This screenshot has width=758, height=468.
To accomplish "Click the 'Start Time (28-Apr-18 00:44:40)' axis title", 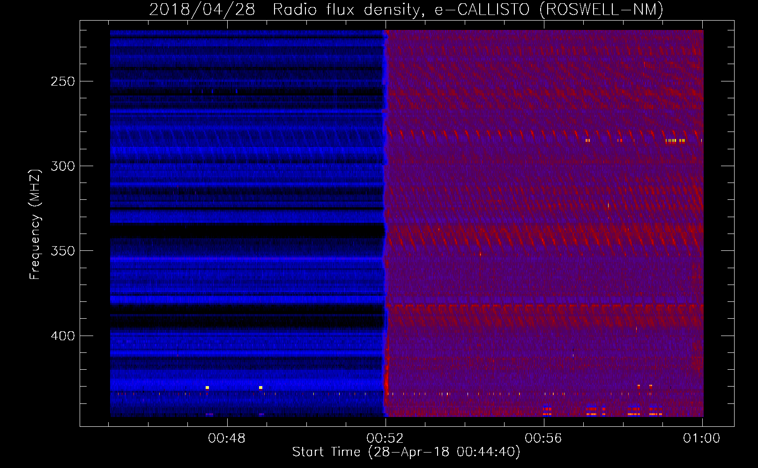I will [406, 452].
